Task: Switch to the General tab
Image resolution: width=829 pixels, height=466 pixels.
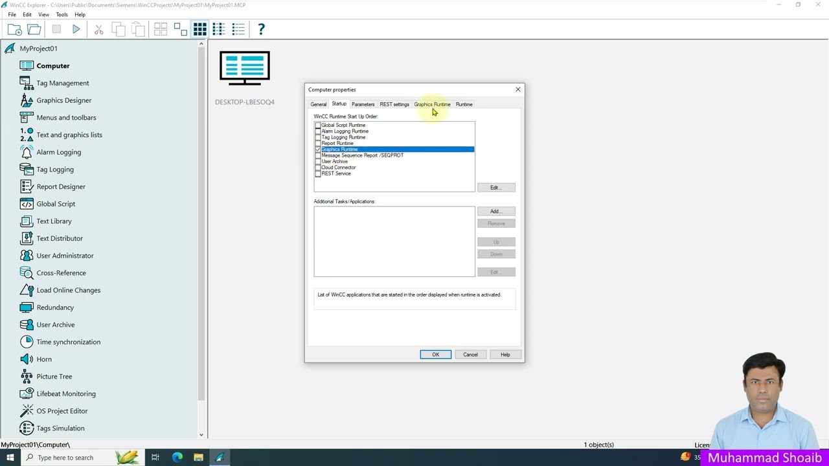Action: (319, 104)
